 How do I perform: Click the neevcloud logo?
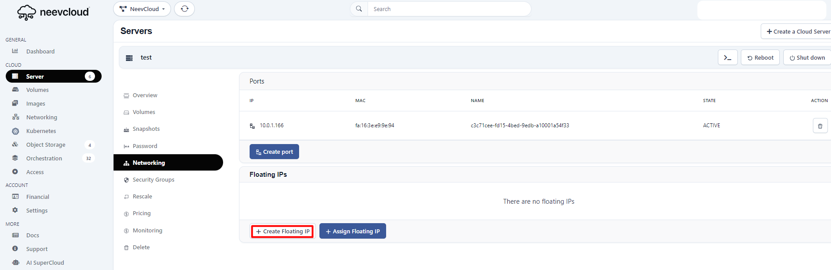coord(53,12)
